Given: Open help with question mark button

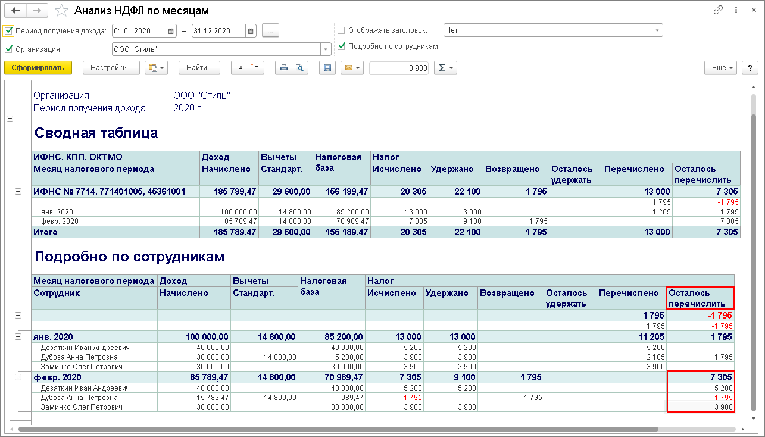Looking at the screenshot, I should pyautogui.click(x=750, y=68).
